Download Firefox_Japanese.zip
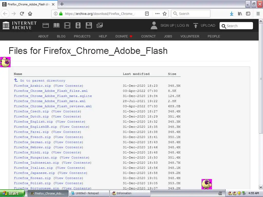 pos(34,173)
